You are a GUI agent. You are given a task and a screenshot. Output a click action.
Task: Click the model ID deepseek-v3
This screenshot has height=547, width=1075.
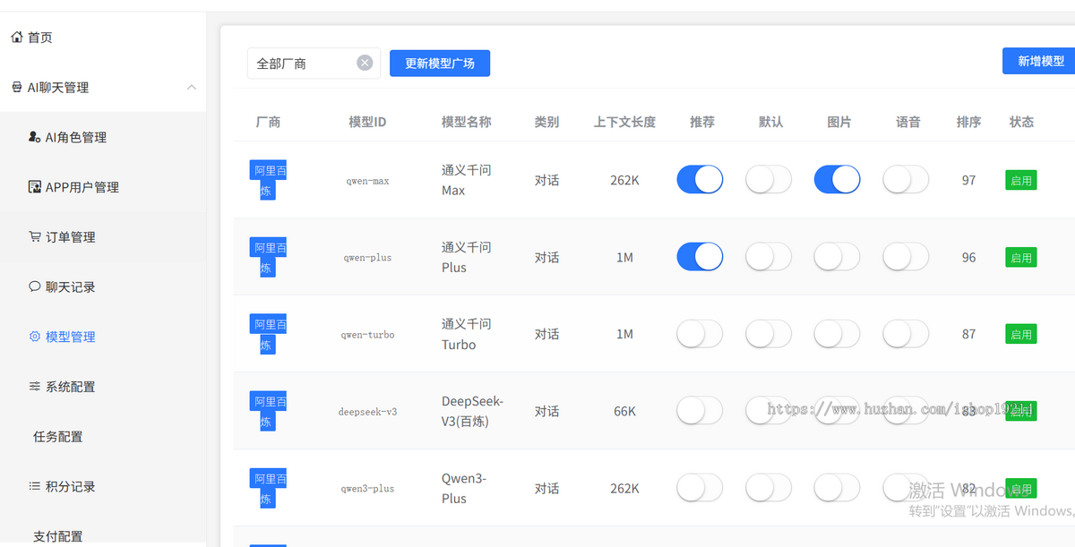click(x=367, y=412)
